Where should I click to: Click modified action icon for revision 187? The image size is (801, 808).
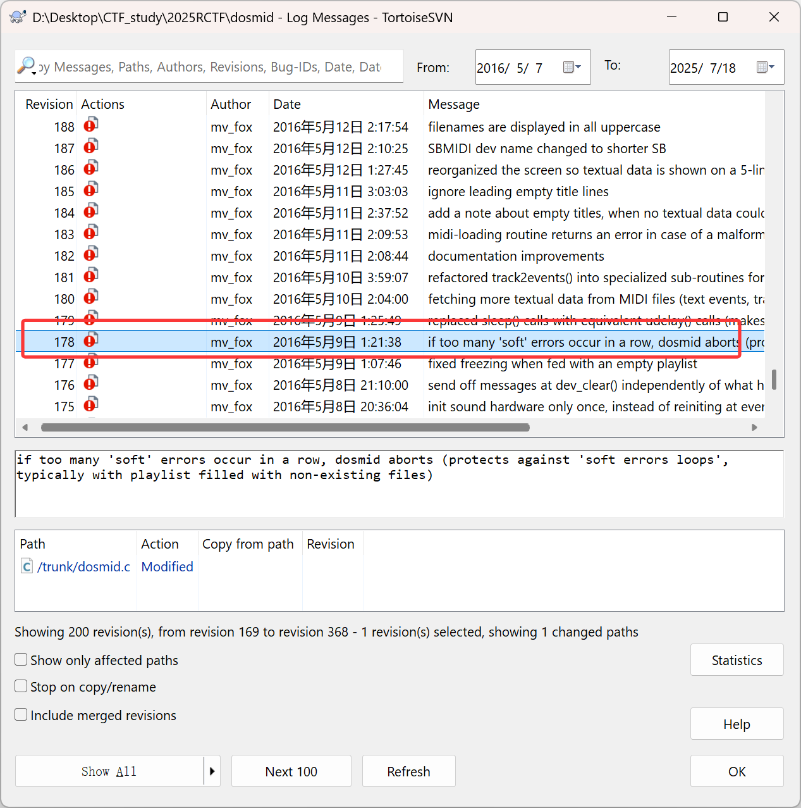click(91, 146)
